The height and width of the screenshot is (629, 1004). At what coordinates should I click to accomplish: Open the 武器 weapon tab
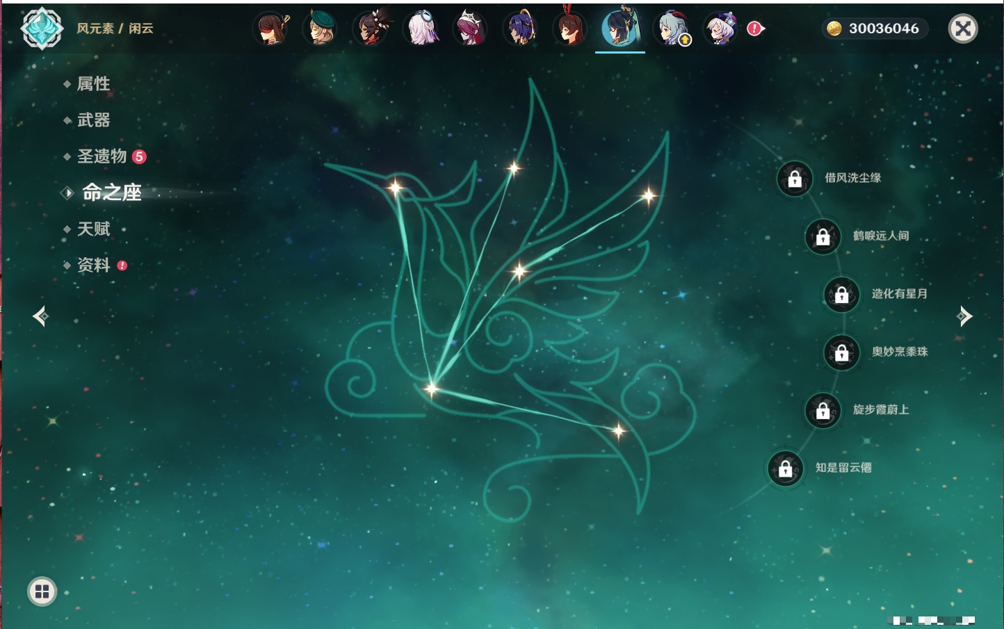93,120
